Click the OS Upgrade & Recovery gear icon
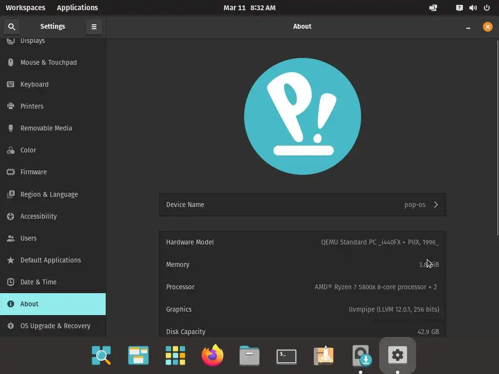The image size is (499, 374). point(11,326)
